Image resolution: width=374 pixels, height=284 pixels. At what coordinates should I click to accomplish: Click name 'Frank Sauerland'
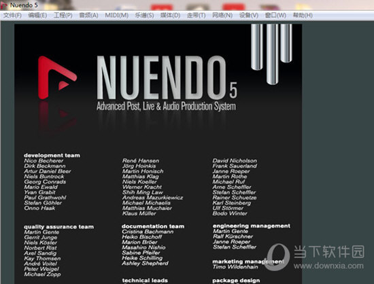(x=235, y=166)
